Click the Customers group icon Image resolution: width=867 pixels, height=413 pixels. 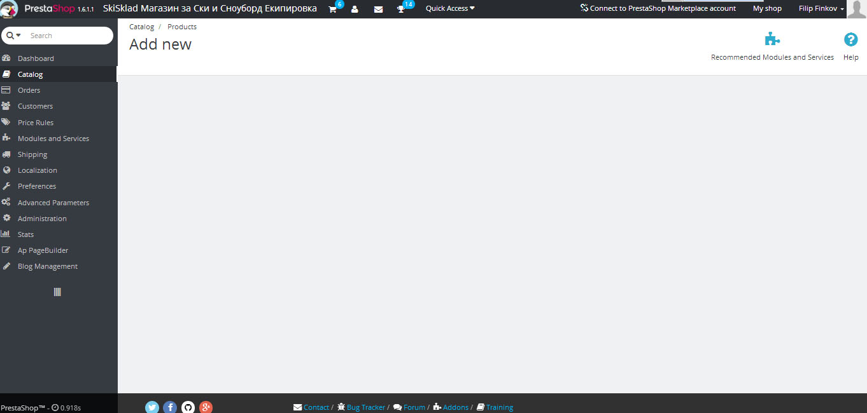[6, 106]
